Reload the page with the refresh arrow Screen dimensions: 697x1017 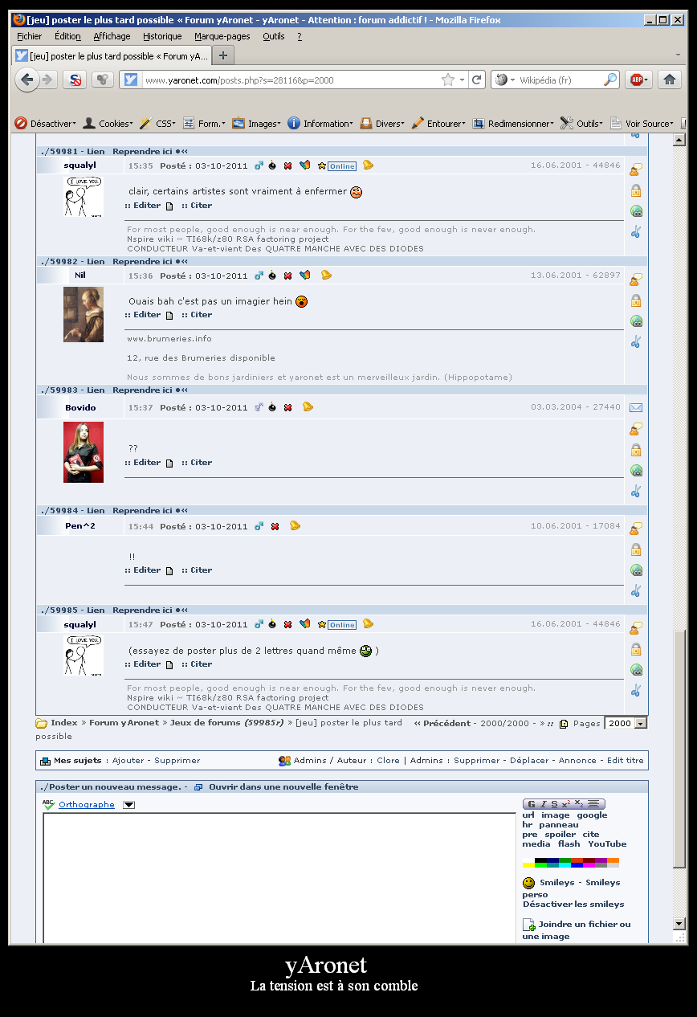tap(477, 80)
